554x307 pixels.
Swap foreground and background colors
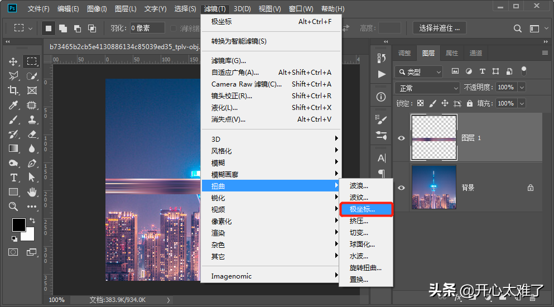click(x=32, y=220)
